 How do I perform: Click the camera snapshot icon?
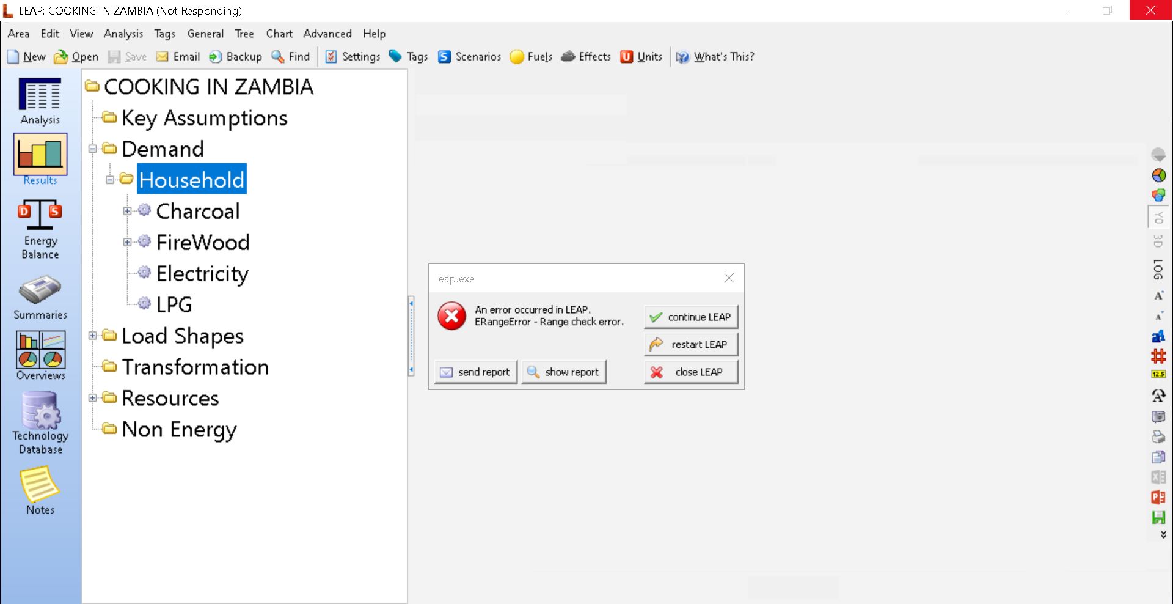1158,416
